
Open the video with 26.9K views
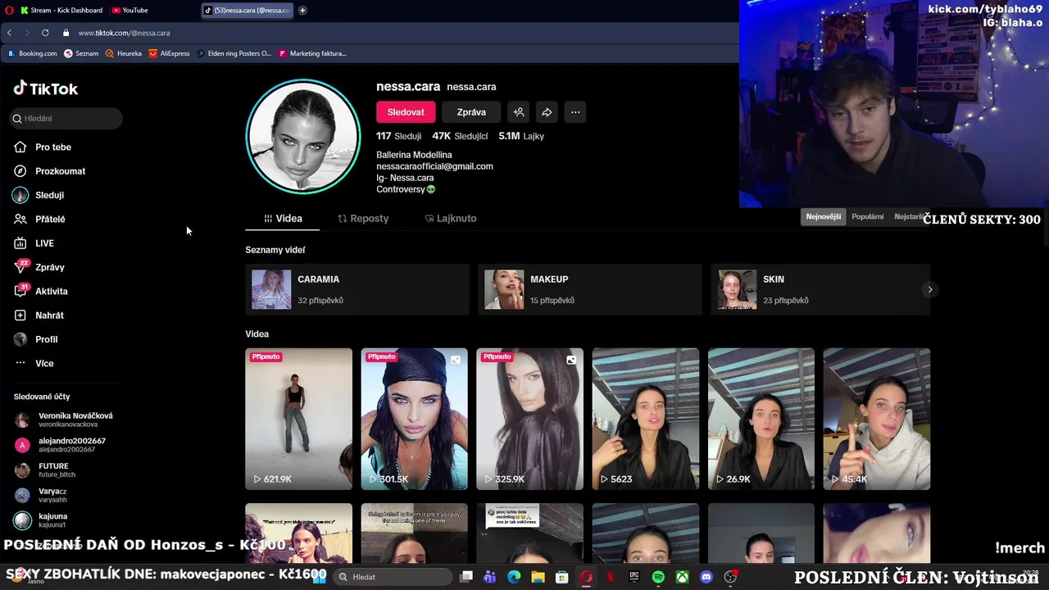click(x=761, y=419)
